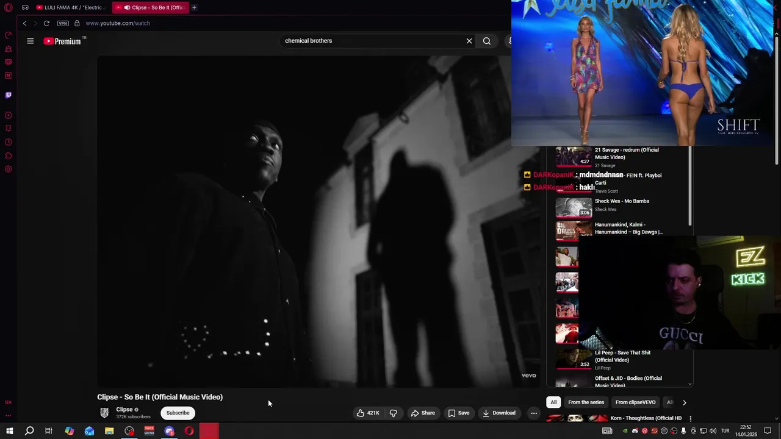This screenshot has width=781, height=439.
Task: Select From the series chip
Action: pos(586,402)
